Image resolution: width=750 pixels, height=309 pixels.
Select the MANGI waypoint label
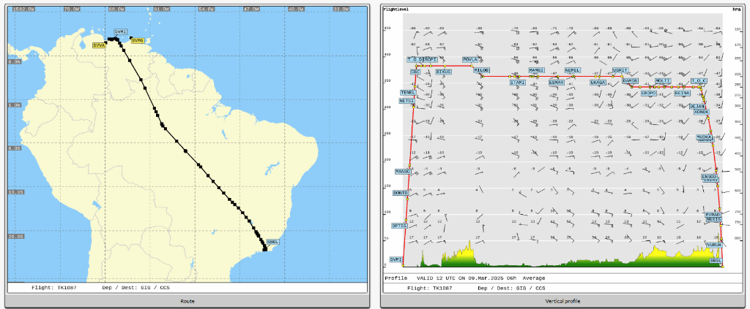click(536, 70)
